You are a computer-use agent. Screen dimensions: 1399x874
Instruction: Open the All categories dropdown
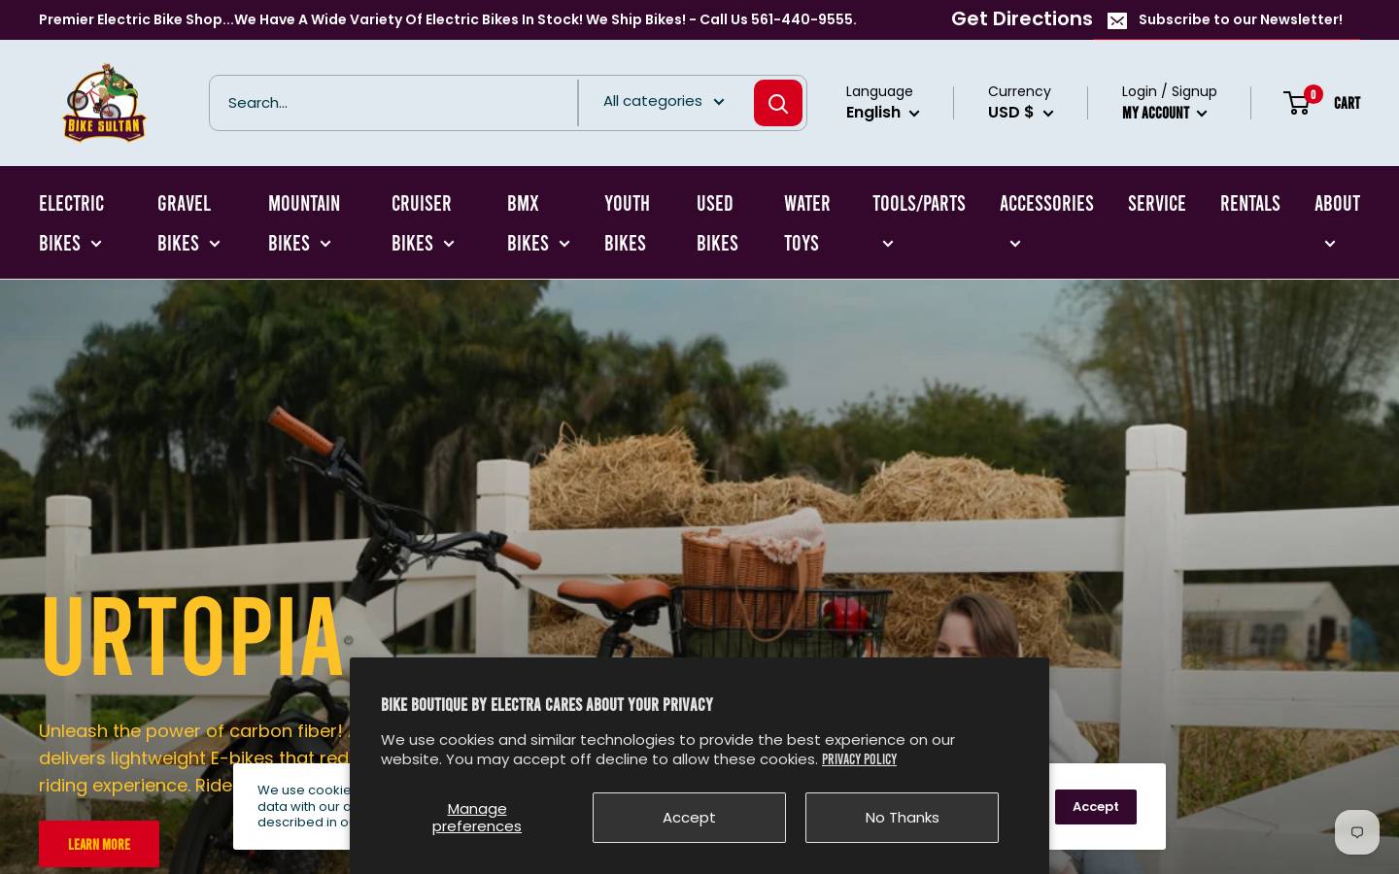(665, 101)
